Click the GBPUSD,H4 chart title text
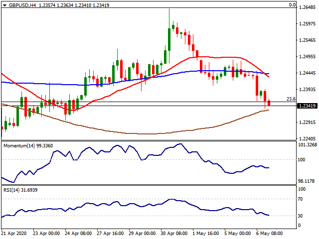Image resolution: width=319 pixels, height=239 pixels. pyautogui.click(x=22, y=5)
